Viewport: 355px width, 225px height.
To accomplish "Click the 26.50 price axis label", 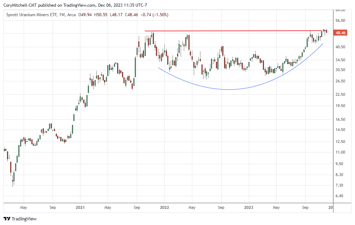I will pos(340,81).
